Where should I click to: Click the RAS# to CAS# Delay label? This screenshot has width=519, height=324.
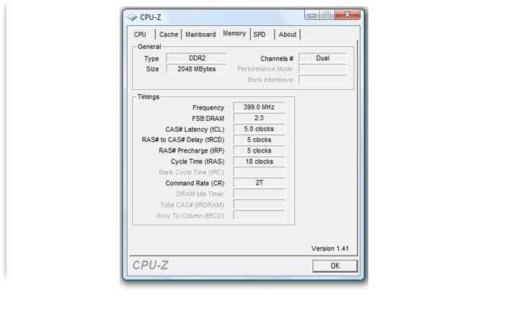183,140
